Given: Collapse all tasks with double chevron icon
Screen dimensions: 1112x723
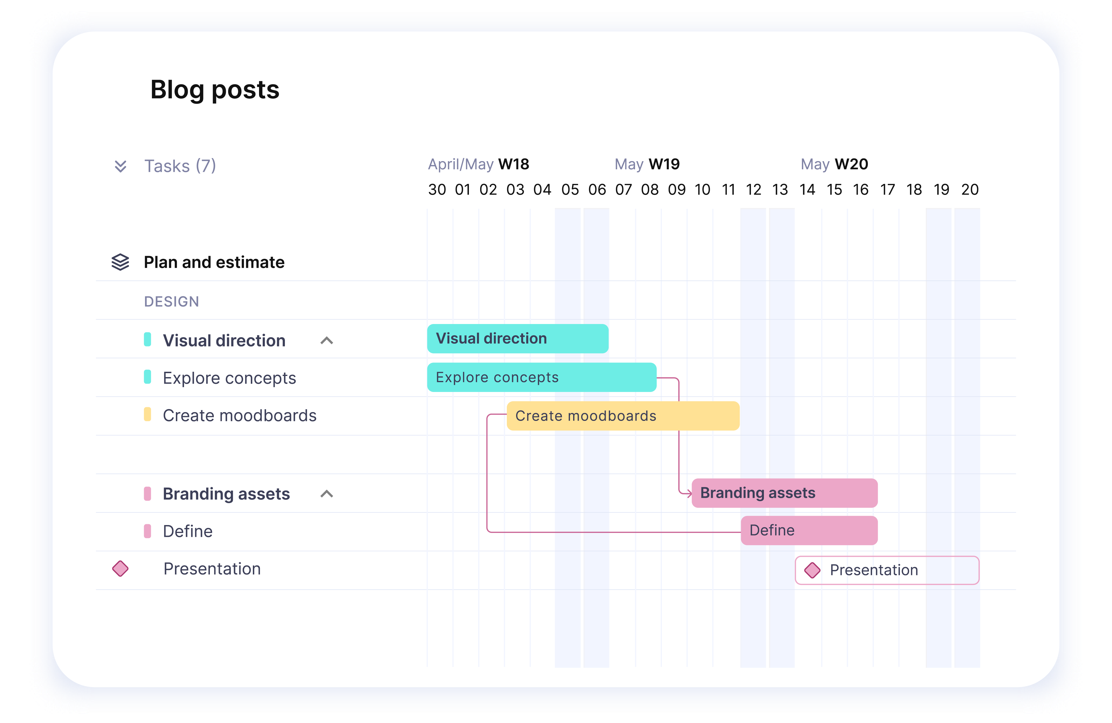Looking at the screenshot, I should click(121, 166).
